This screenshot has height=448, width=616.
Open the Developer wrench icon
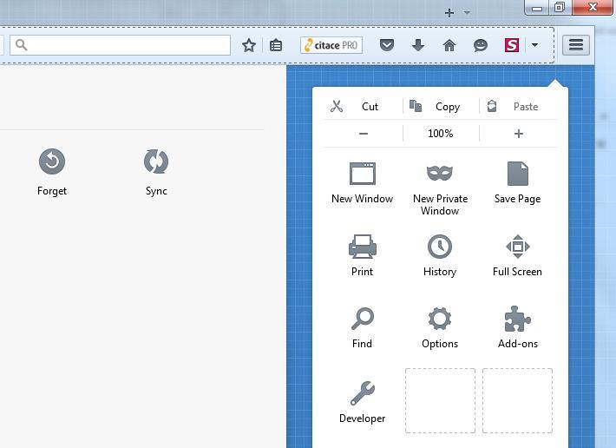coord(362,393)
